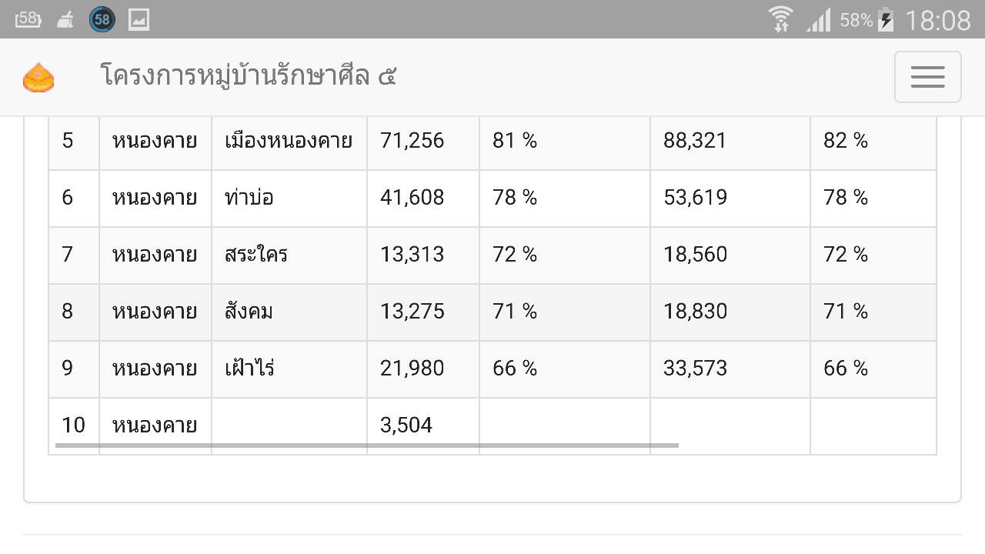Click the horizontal table scrollbar
985x554 pixels.
tap(367, 445)
